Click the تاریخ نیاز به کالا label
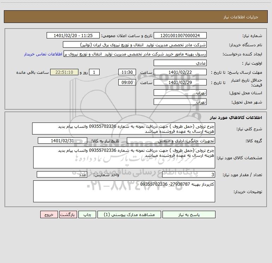The height and width of the screenshot is (263, 272). point(105,141)
